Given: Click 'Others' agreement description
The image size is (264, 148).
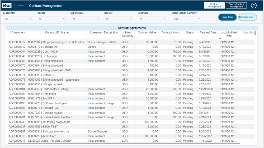Looking at the screenshot, I should point(92,47).
